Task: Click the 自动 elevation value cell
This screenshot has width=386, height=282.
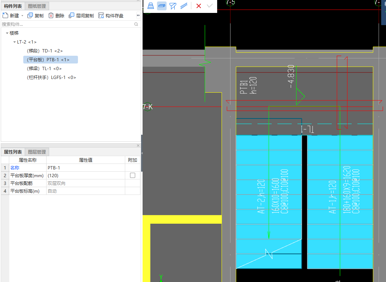Action: pyautogui.click(x=86, y=191)
